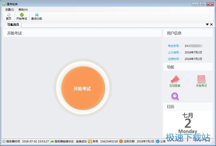
Task: Click the big orange 开始考试 button
Action: (x=83, y=88)
